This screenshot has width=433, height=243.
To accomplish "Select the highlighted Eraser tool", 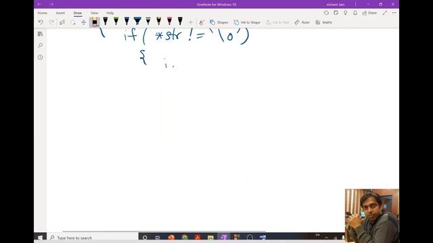I will tap(95, 22).
